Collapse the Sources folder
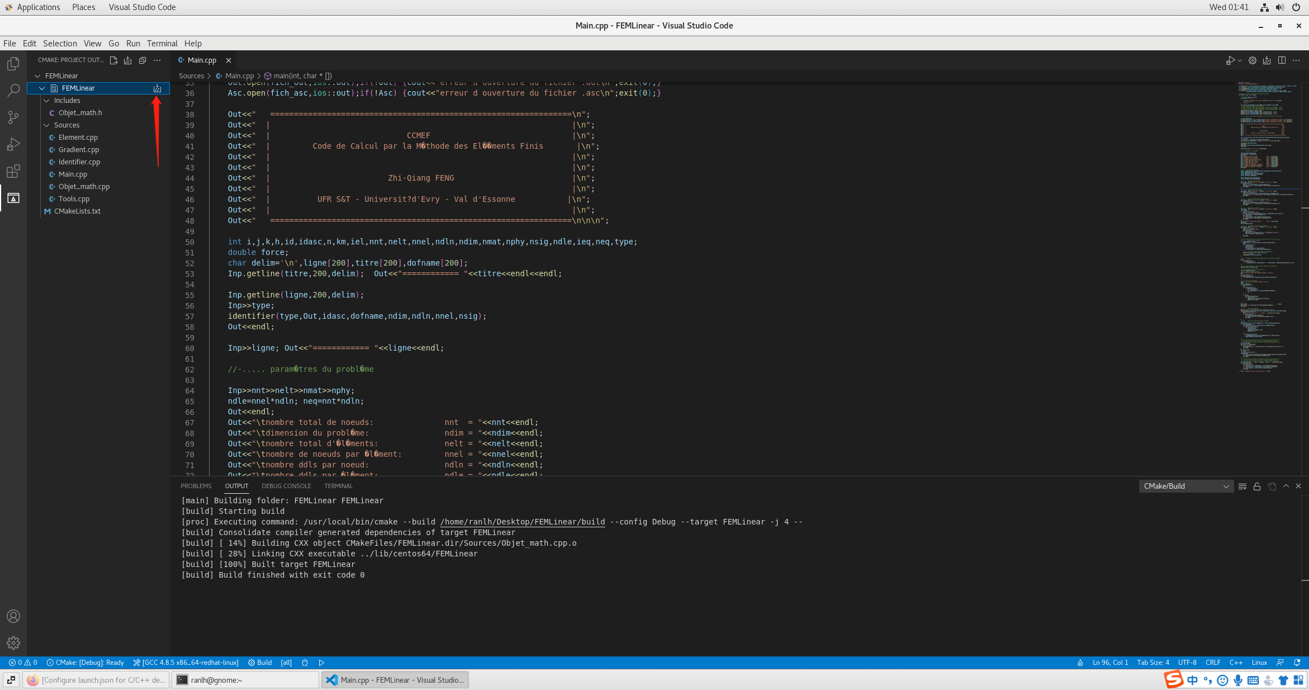The height and width of the screenshot is (690, 1309). pos(46,125)
